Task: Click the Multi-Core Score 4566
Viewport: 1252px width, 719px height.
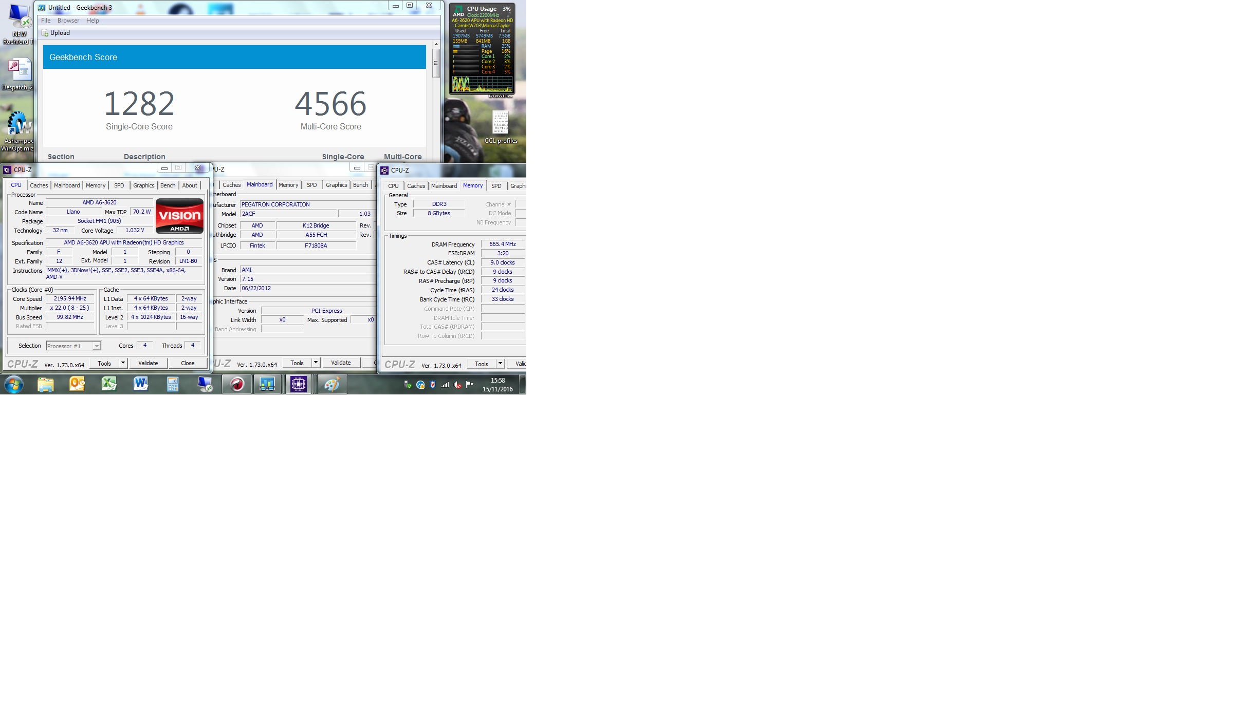Action: [x=330, y=104]
